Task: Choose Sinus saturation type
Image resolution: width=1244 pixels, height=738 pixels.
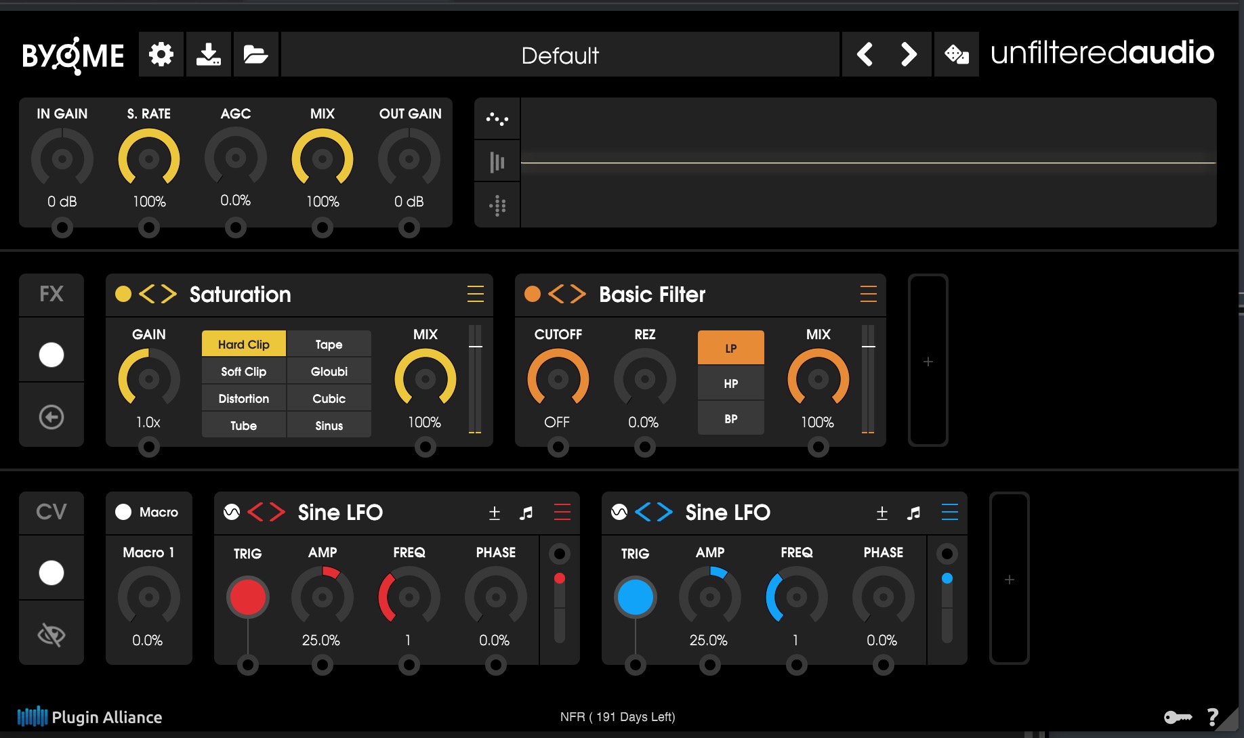Action: 329,425
